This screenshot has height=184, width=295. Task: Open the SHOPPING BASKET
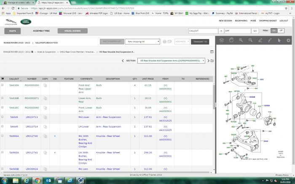(268, 21)
